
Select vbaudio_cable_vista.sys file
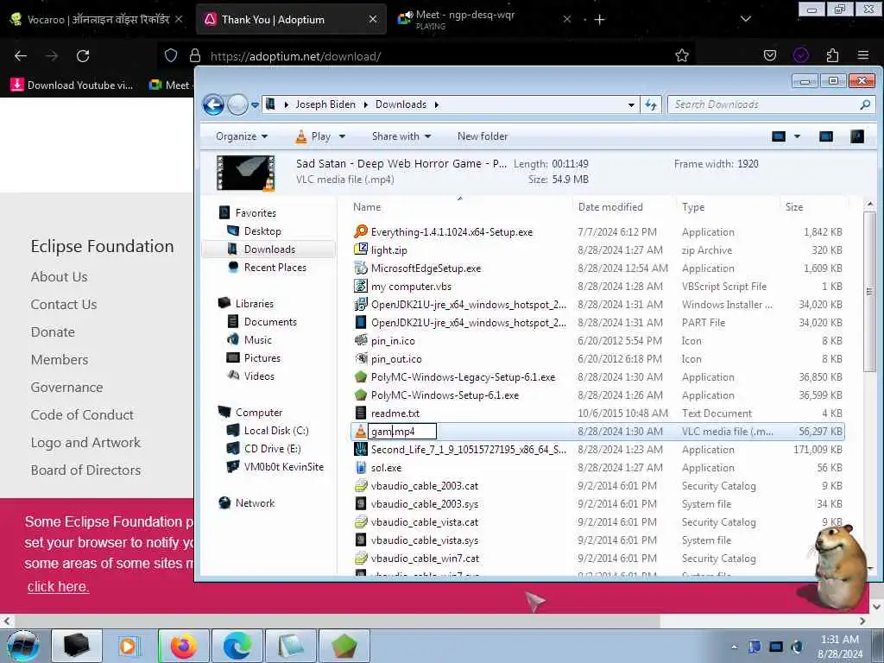pyautogui.click(x=425, y=540)
